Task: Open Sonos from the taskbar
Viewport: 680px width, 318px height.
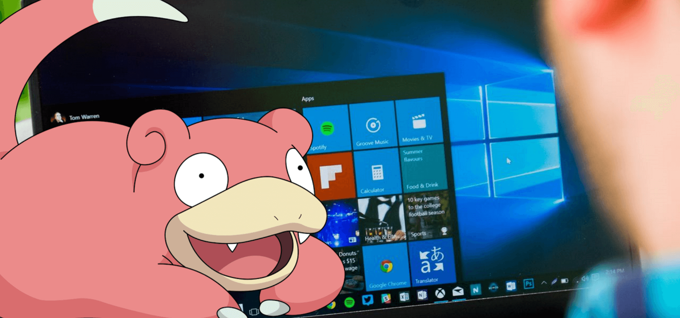Action: 493,288
